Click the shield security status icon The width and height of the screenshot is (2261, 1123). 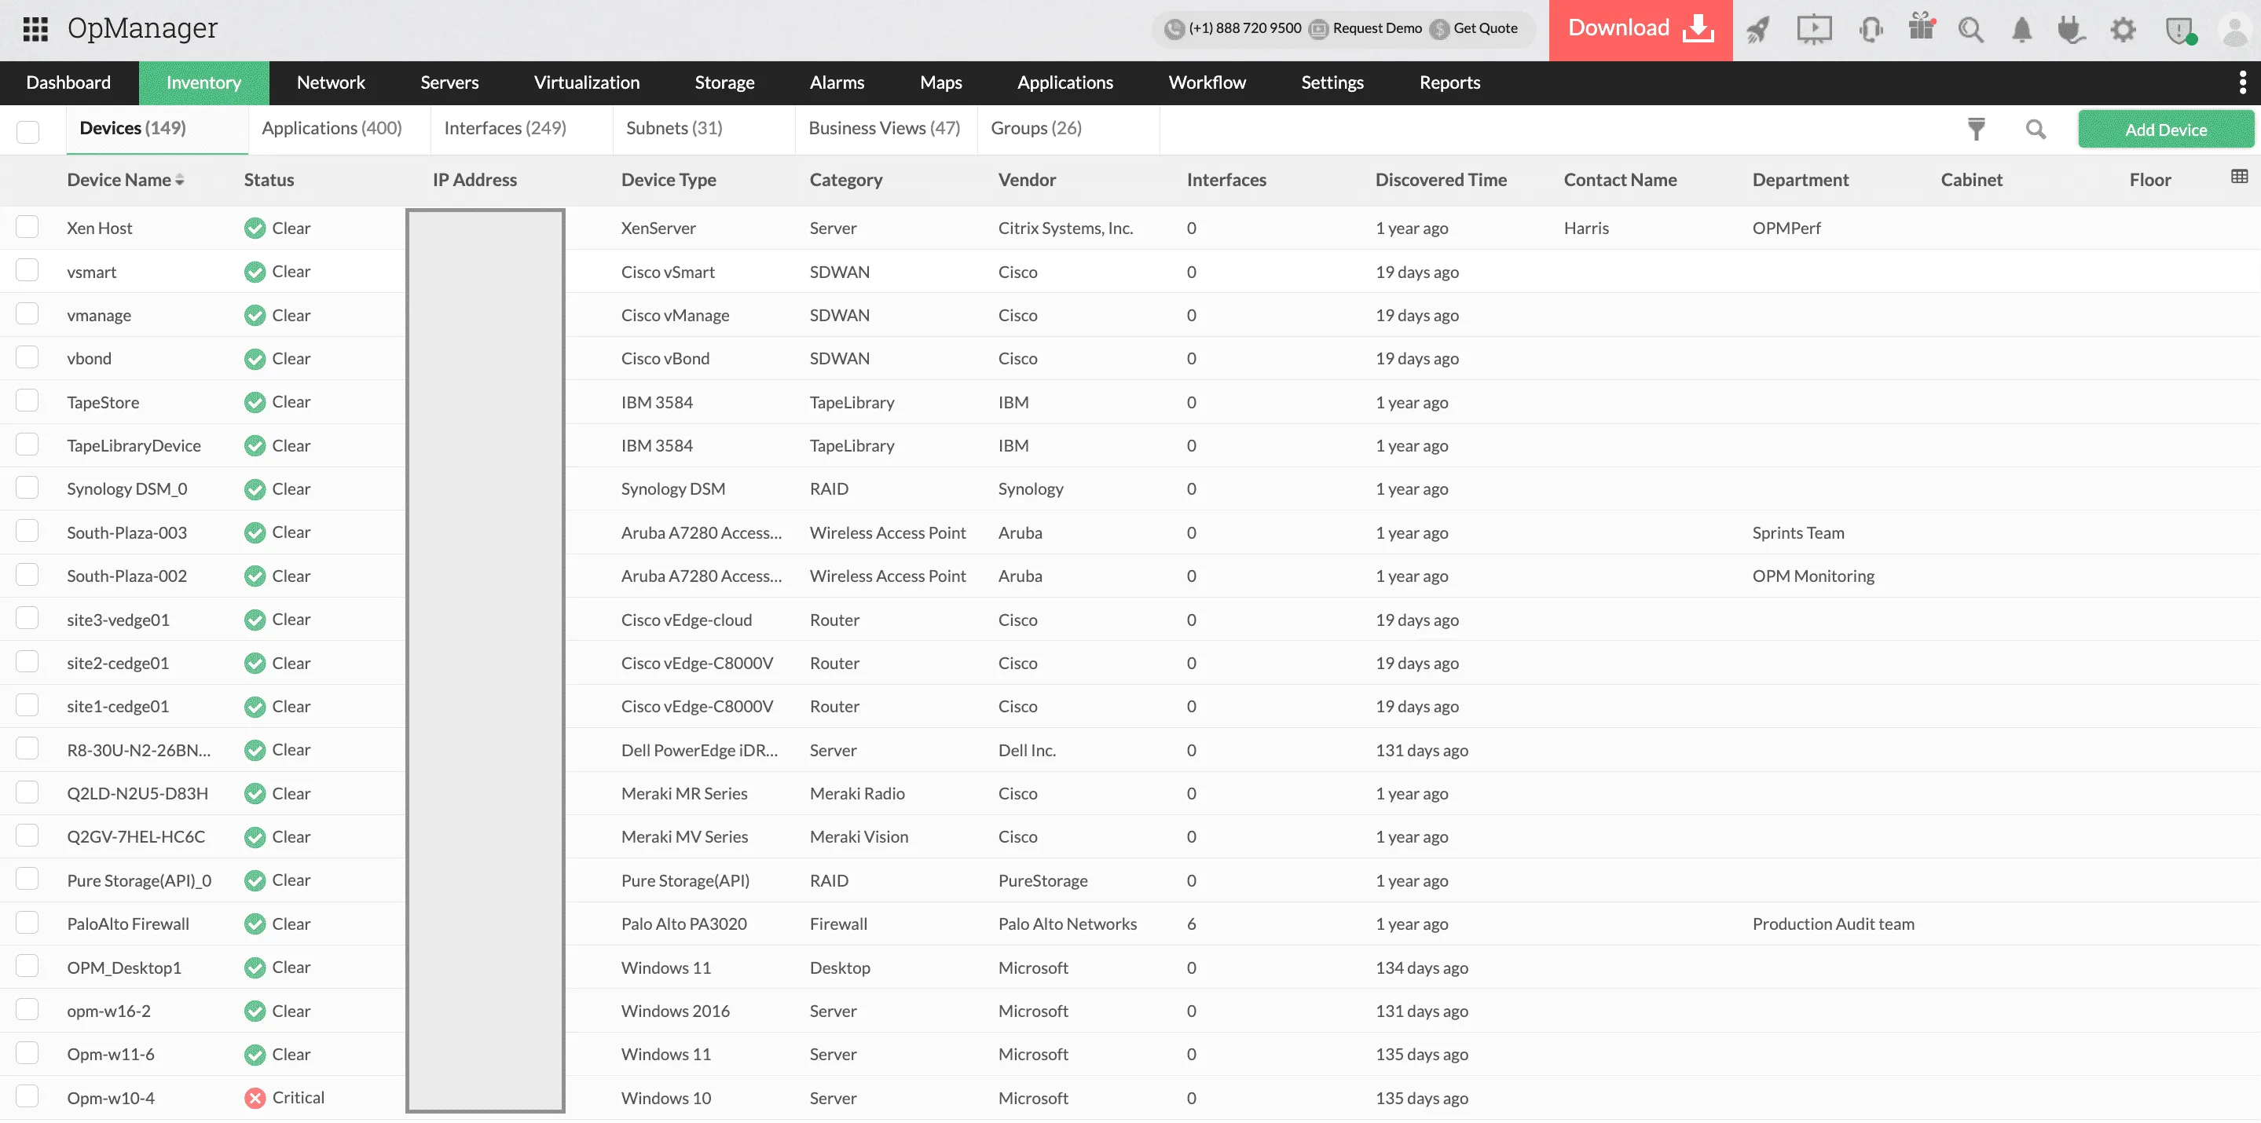tap(2179, 31)
